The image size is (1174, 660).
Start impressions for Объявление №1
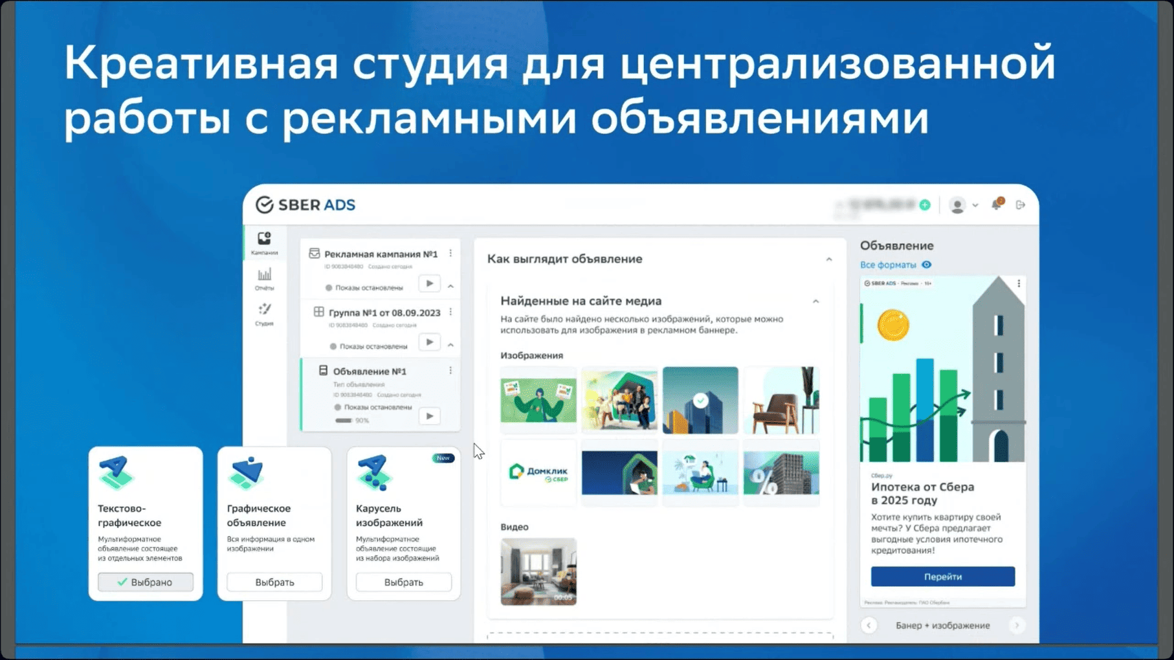(429, 416)
